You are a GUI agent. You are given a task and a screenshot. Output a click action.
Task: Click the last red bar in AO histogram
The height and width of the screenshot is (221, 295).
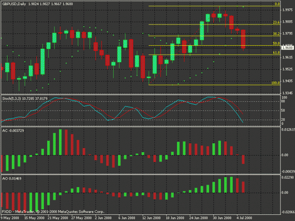click(243, 187)
